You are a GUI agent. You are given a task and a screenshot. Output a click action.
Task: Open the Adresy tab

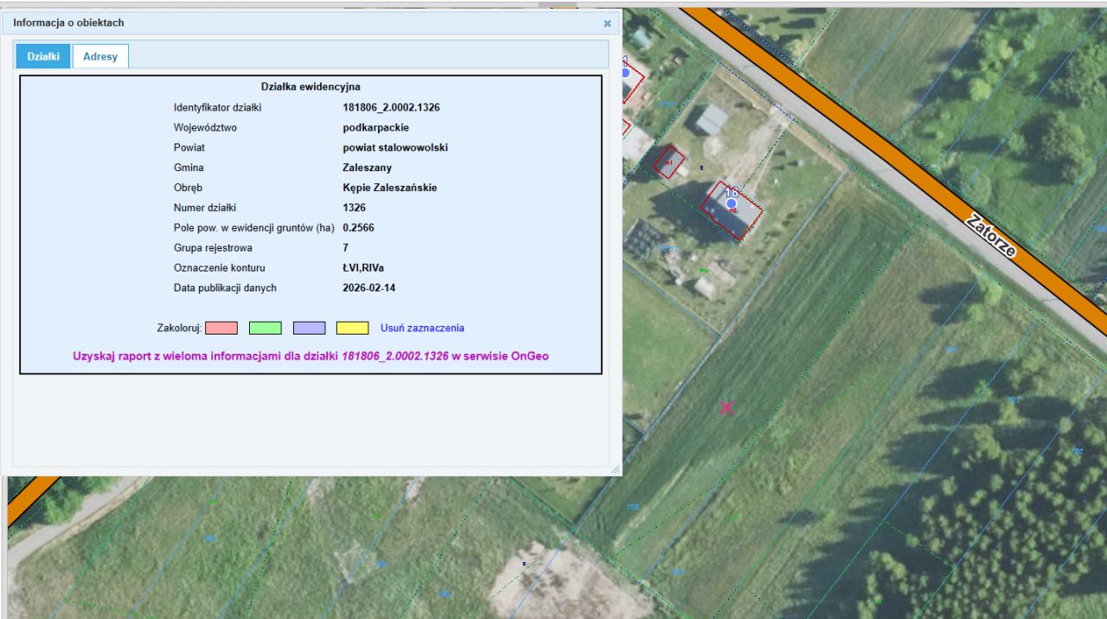click(100, 56)
